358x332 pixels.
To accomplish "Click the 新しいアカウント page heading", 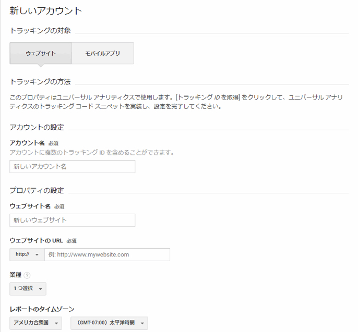I will coord(46,10).
